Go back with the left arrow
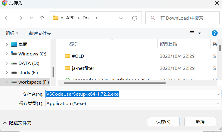 [7, 18]
